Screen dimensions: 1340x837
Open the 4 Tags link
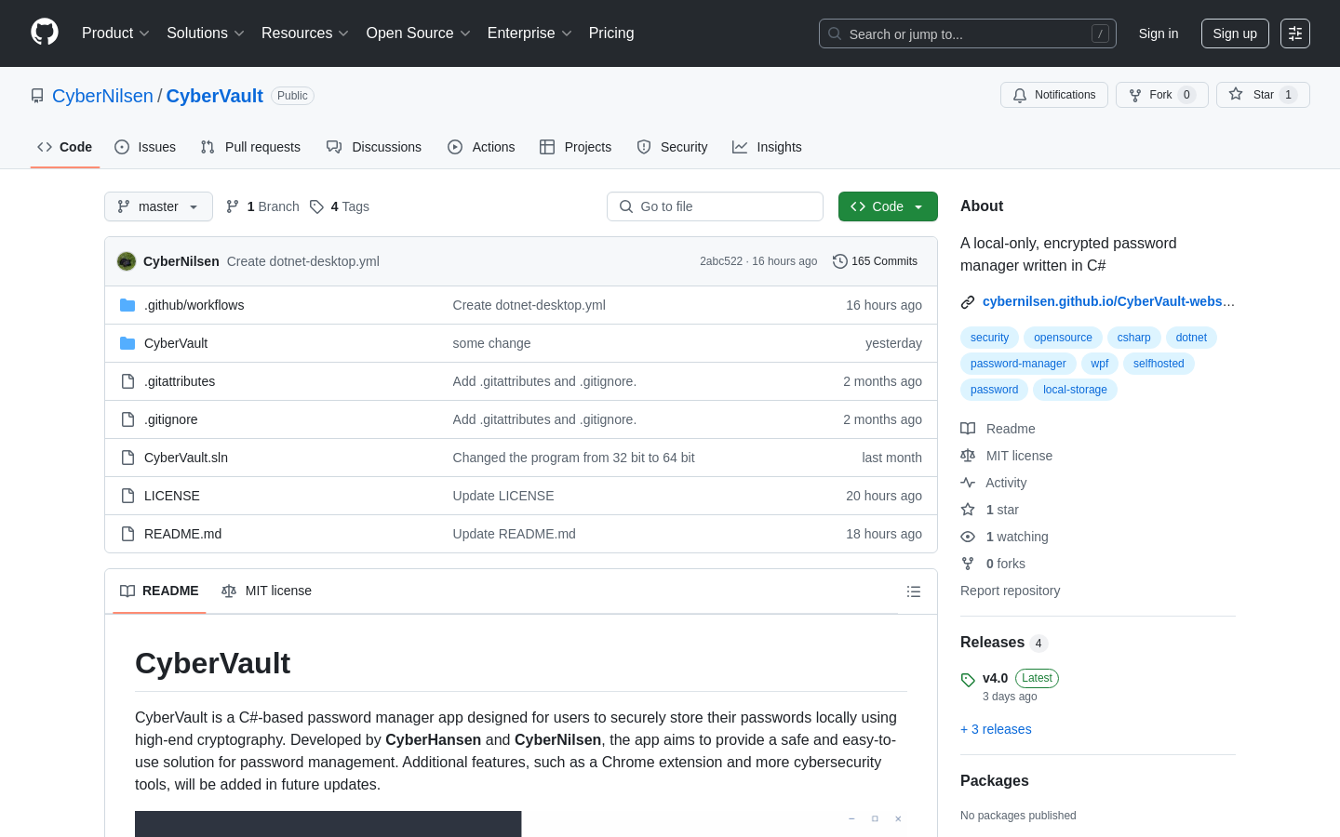(x=340, y=206)
